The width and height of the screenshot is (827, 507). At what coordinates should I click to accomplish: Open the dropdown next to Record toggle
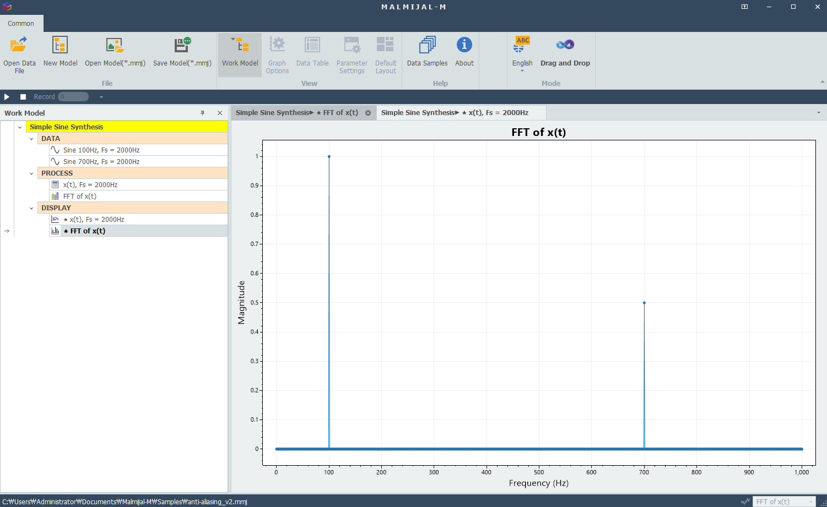[x=101, y=97]
